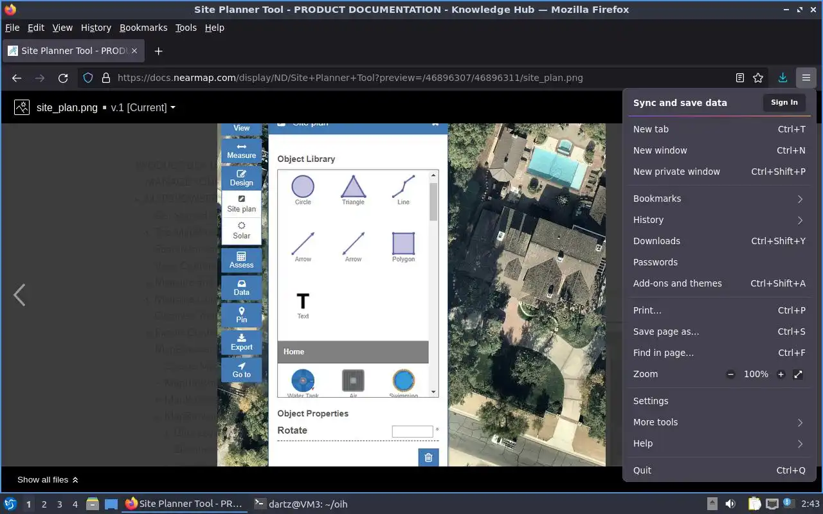Open a new tab with plus button
This screenshot has height=514, width=823.
(158, 51)
